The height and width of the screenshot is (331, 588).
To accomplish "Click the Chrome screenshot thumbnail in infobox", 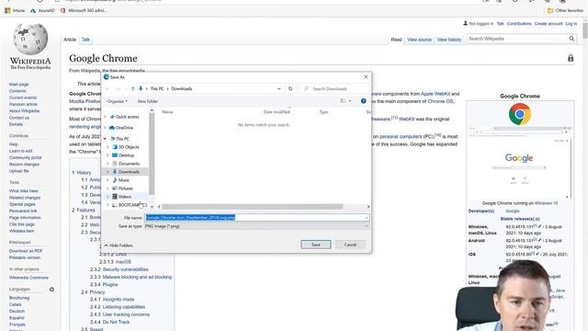I will coord(520,163).
